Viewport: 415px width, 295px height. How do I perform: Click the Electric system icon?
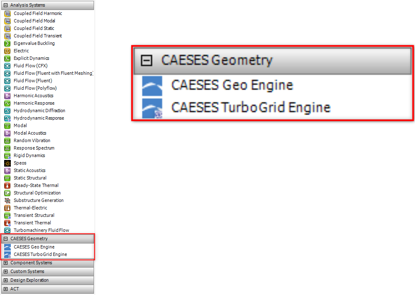(7, 51)
